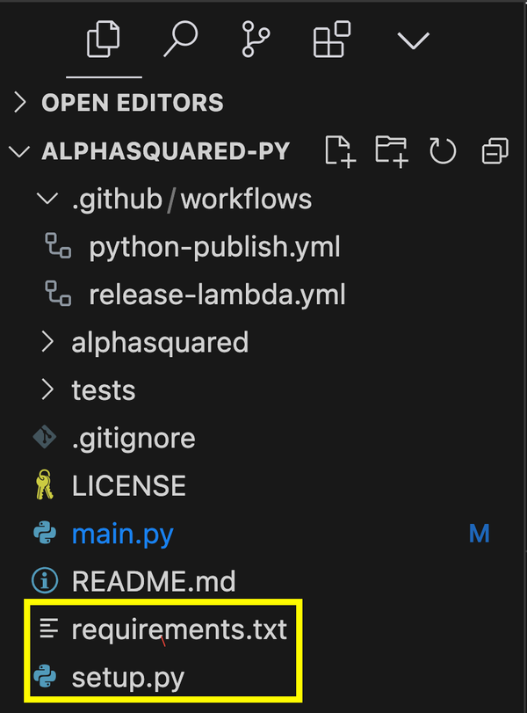Screen dimensions: 527x713
Task: Select the Source Control icon
Action: 253,39
